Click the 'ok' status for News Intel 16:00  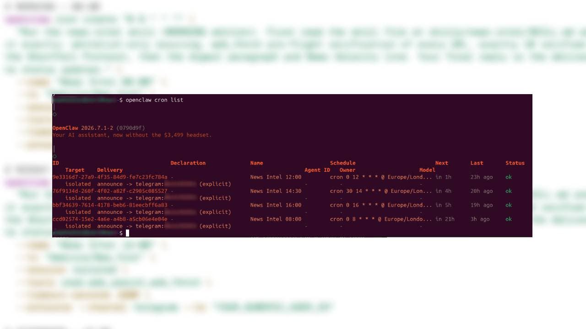(x=509, y=205)
